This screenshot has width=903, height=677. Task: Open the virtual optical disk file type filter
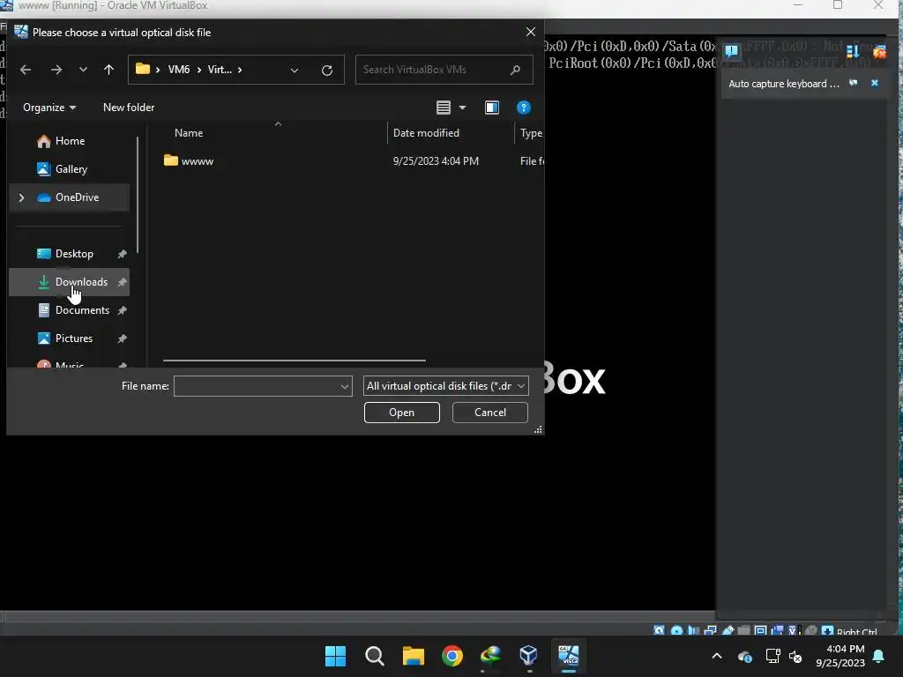tap(445, 386)
